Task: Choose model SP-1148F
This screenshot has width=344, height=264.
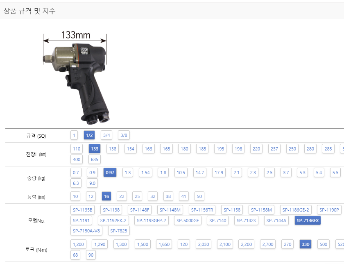Action: click(140, 210)
